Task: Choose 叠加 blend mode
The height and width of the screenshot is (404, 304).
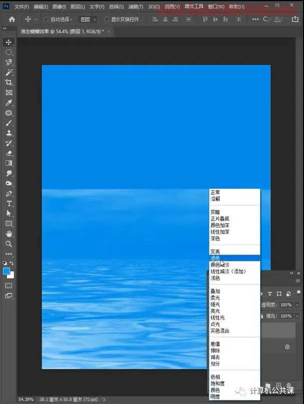Action: [x=235, y=291]
